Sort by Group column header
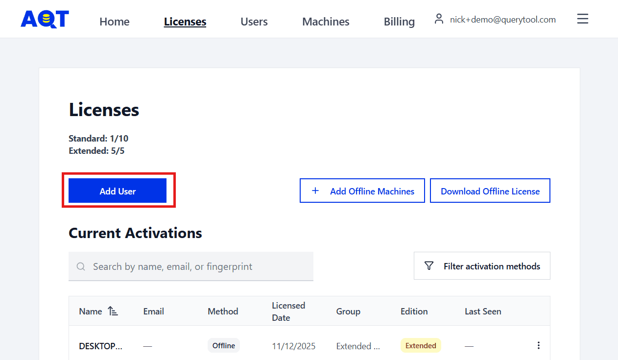 pos(348,311)
